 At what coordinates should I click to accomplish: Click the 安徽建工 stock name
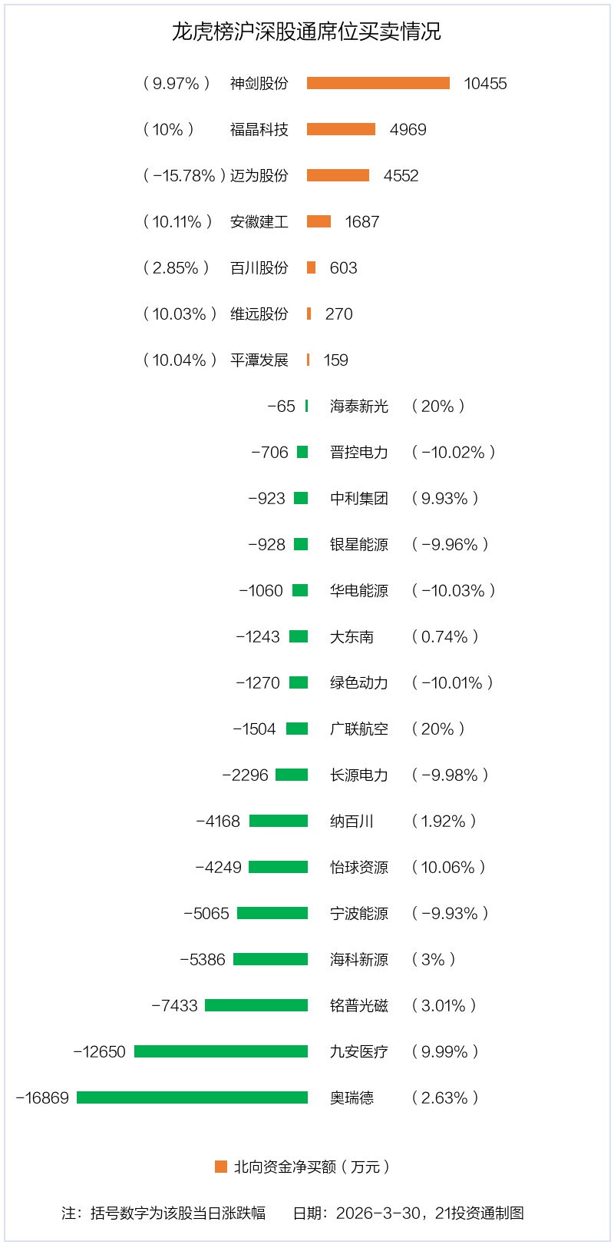(259, 221)
